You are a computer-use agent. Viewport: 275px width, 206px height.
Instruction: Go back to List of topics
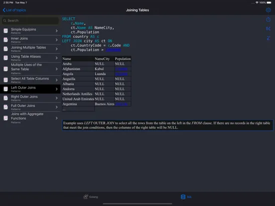[14, 10]
